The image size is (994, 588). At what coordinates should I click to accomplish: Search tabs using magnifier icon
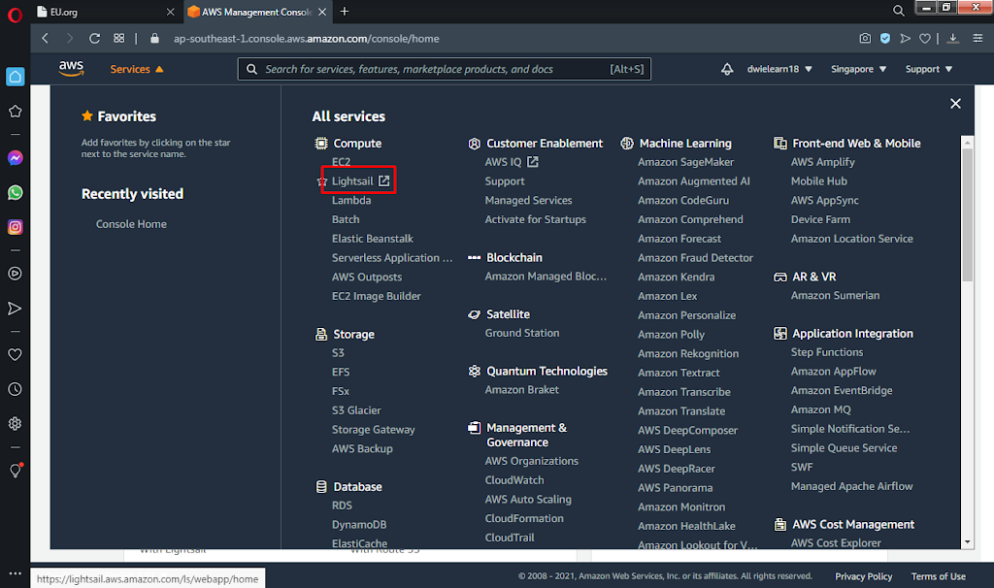[898, 11]
